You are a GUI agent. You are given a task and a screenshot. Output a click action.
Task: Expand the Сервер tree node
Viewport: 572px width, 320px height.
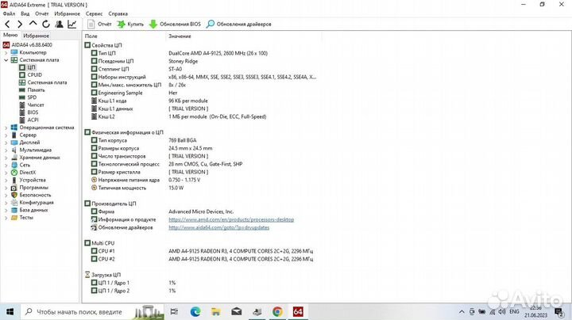6,135
